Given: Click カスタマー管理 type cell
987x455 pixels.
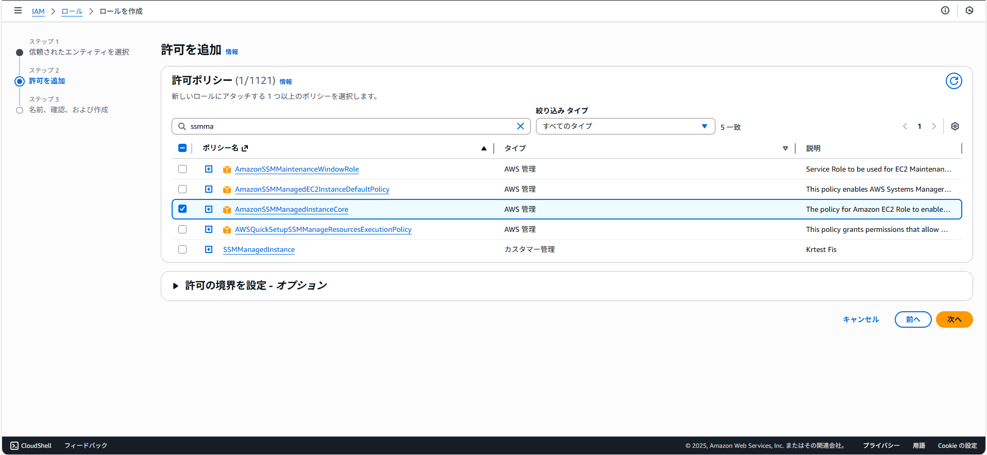Looking at the screenshot, I should (x=529, y=249).
